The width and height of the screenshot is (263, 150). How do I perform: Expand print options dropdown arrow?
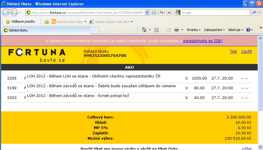point(182,30)
